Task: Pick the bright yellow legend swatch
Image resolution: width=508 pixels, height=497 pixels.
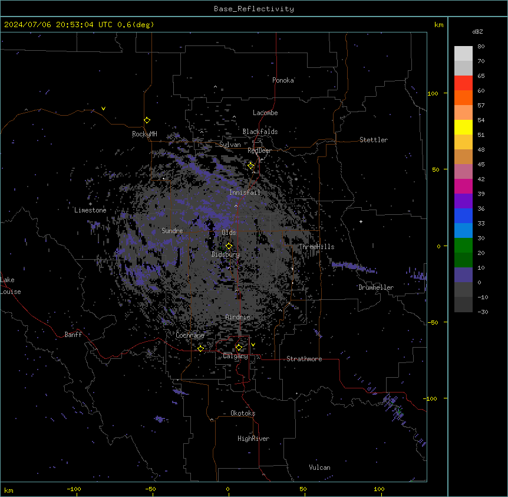Action: click(x=463, y=127)
